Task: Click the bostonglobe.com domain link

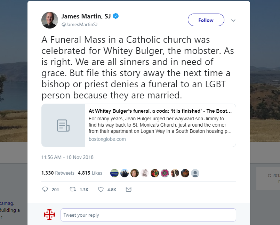Action: (x=107, y=139)
